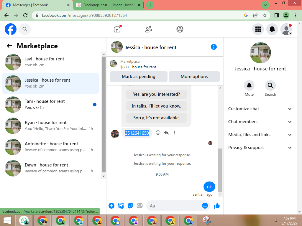
Task: Expand Privacy & support section
Action: tap(260, 148)
